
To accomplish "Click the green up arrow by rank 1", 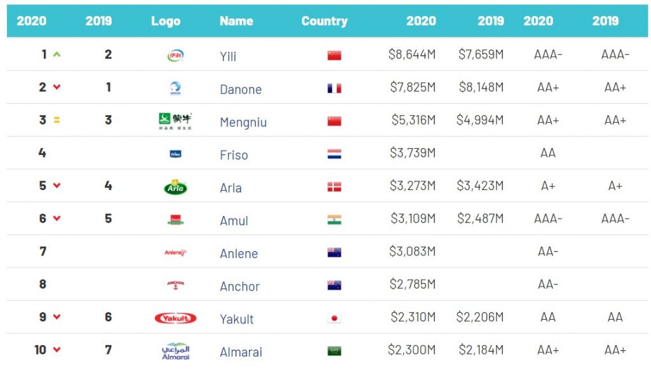I will point(57,55).
